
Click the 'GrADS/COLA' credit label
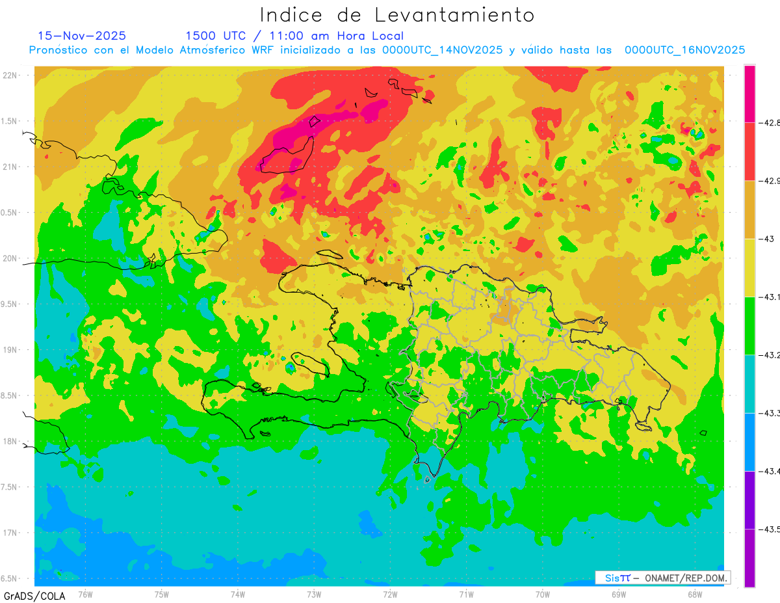pyautogui.click(x=34, y=596)
